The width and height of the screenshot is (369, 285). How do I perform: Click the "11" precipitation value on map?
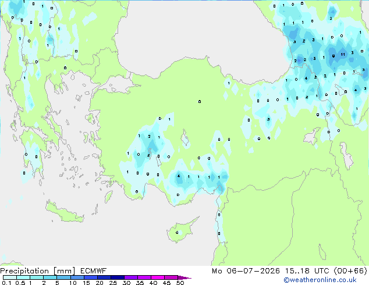343,54
